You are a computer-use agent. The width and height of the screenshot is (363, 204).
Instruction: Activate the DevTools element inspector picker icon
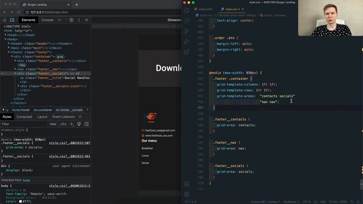pyautogui.click(x=5, y=20)
